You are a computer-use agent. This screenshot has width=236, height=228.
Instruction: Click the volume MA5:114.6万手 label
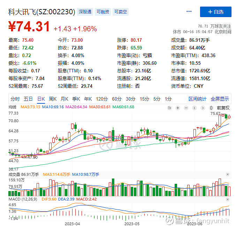[x=56, y=174]
